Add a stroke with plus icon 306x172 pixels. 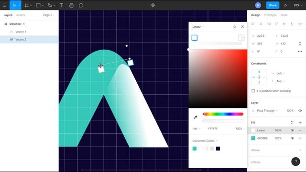point(300,150)
